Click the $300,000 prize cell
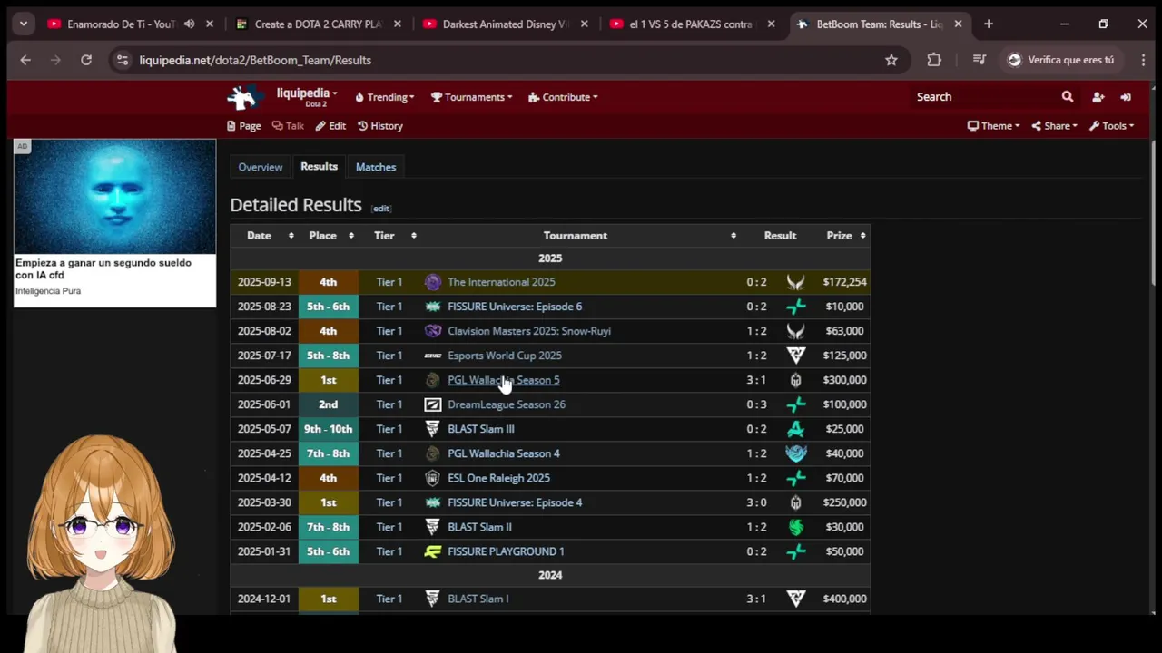The width and height of the screenshot is (1162, 653). point(844,380)
